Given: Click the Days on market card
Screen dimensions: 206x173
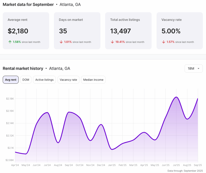Looking at the screenshot, I should 77,31.
